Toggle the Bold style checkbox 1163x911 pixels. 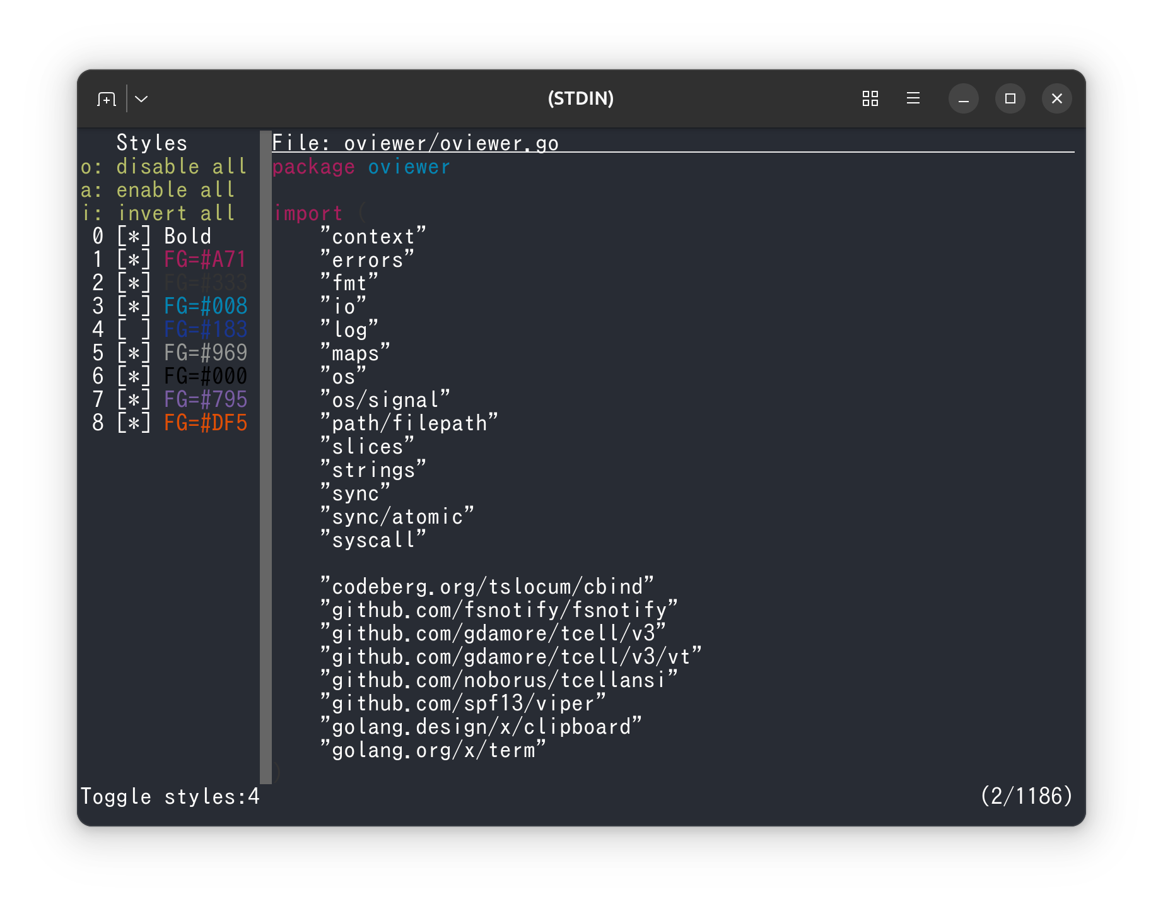(134, 237)
